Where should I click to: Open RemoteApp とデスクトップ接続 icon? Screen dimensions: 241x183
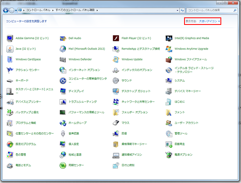click(116, 49)
